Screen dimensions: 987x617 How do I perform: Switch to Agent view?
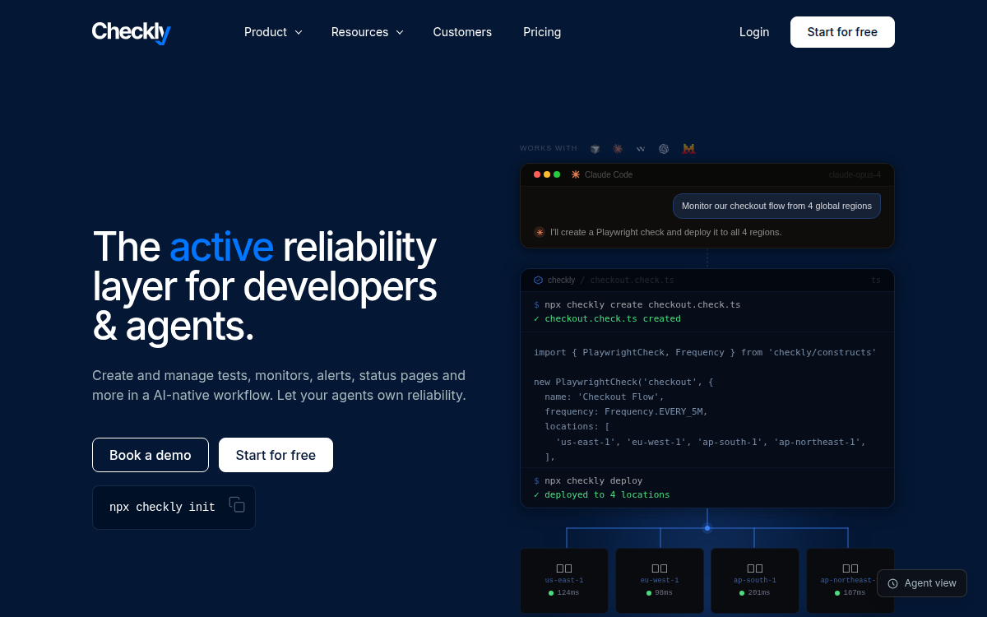tap(922, 583)
